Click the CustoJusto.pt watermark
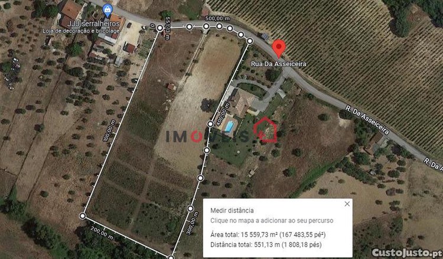Image resolution: width=443 pixels, height=259 pixels. [x=406, y=253]
